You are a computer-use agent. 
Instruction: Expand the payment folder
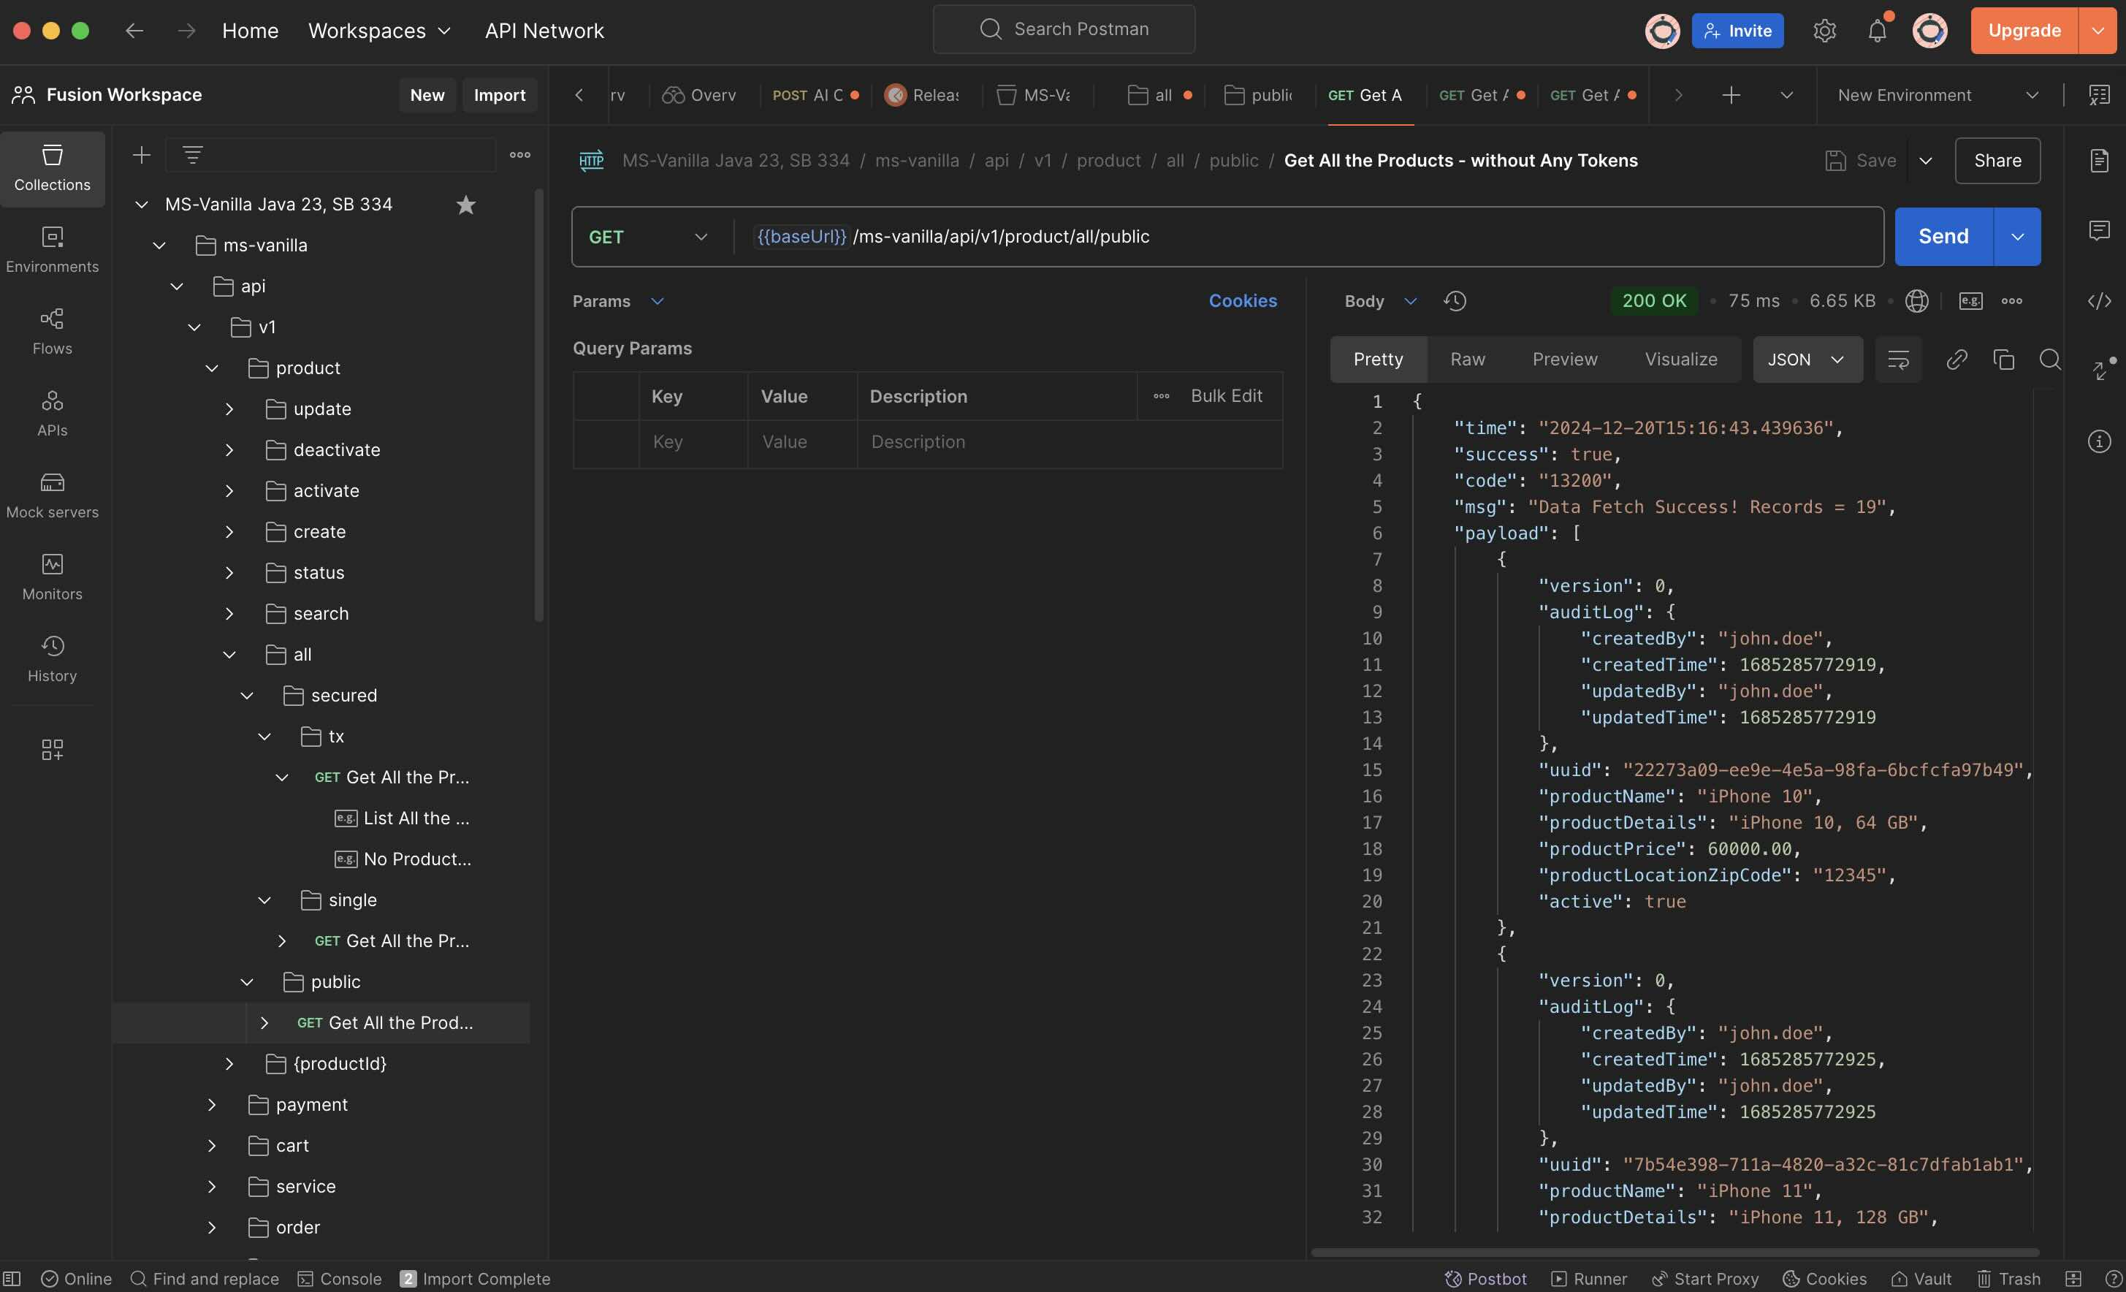213,1105
